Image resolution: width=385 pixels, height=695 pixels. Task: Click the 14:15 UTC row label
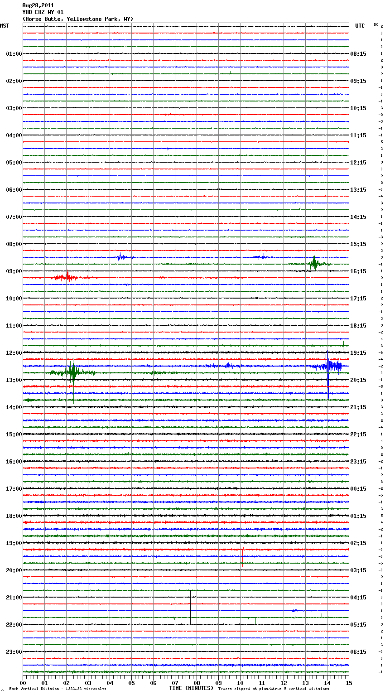point(358,217)
